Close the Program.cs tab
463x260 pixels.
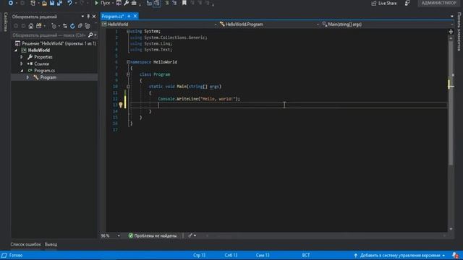tap(135, 16)
